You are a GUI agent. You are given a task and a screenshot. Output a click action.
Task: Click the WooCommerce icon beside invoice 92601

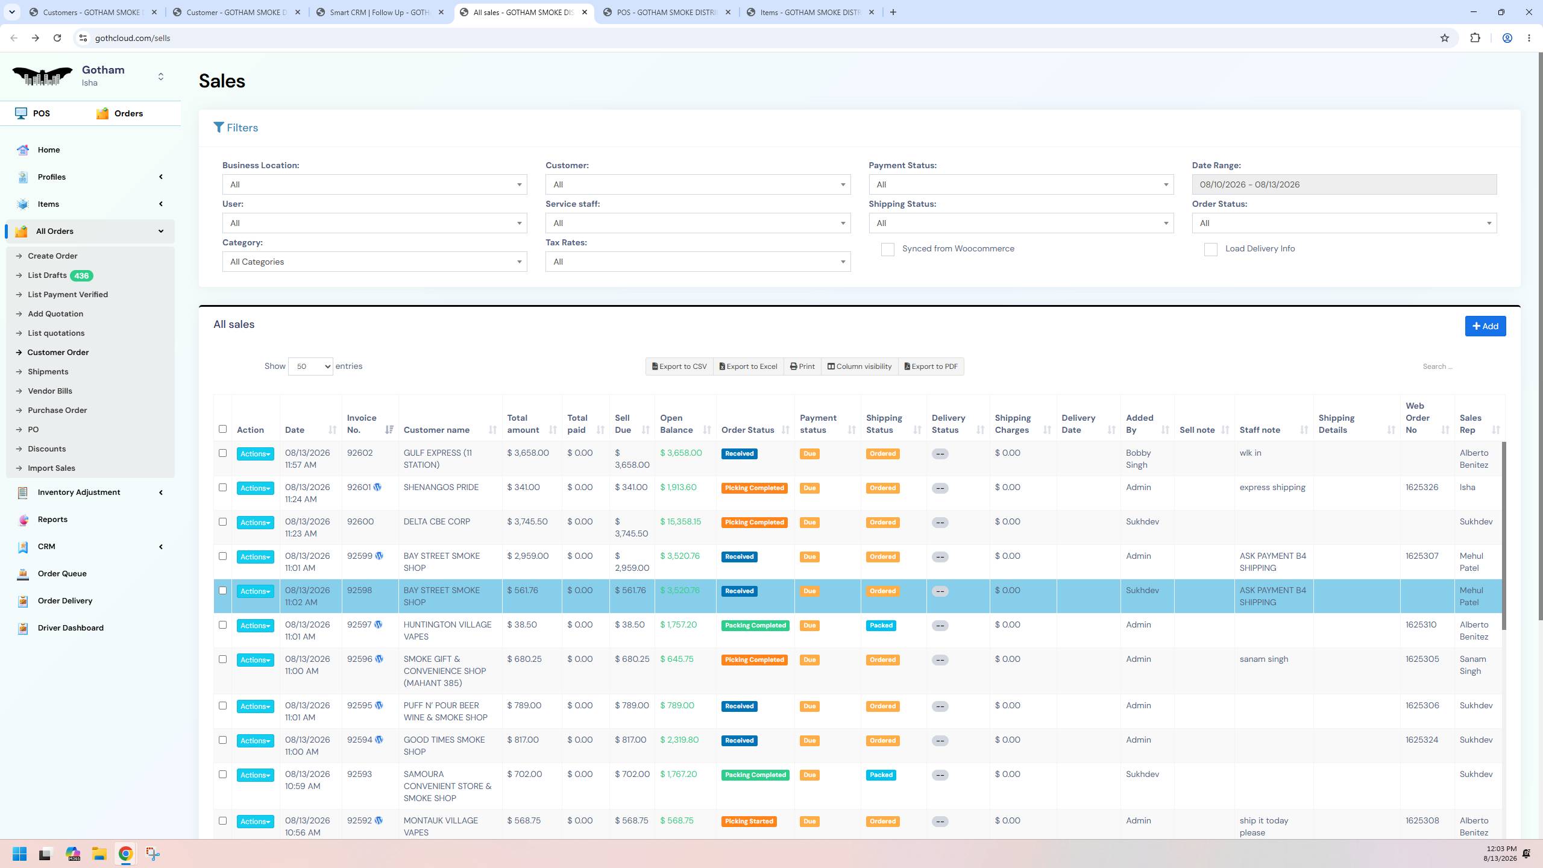pos(377,487)
